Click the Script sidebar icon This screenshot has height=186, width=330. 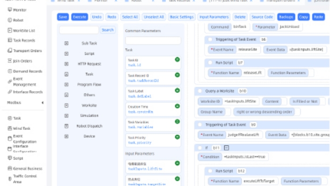pos(10,158)
